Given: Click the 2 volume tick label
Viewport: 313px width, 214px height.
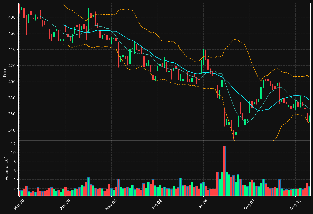Looking at the screenshot, I should pyautogui.click(x=15, y=188).
